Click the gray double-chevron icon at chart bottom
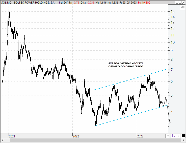Screen dimensions: 186x143 tap(168, 136)
